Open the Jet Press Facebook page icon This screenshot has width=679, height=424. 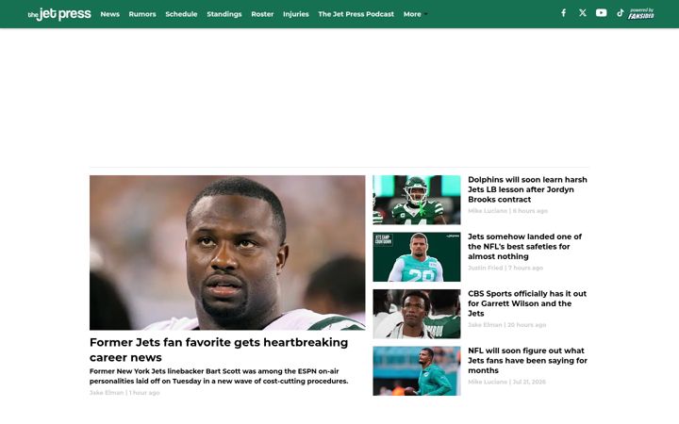coord(563,13)
